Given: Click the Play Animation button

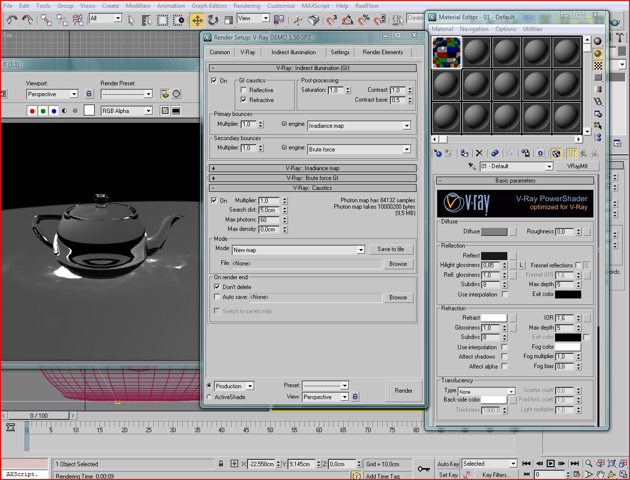Looking at the screenshot, I should tap(551, 464).
